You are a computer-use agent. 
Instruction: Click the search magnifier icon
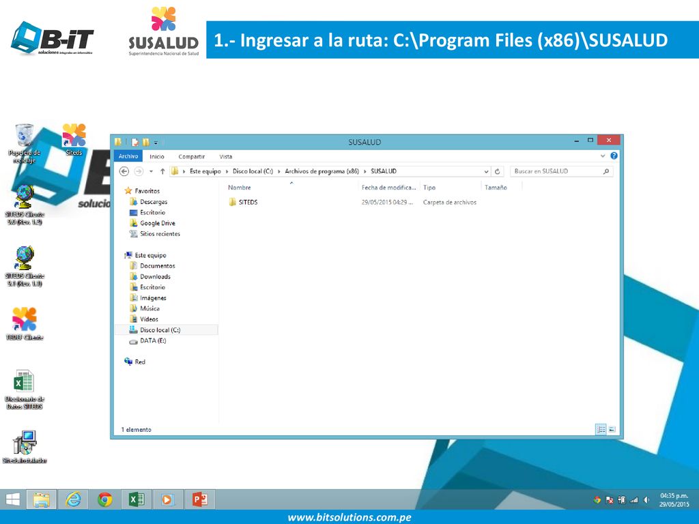(606, 171)
